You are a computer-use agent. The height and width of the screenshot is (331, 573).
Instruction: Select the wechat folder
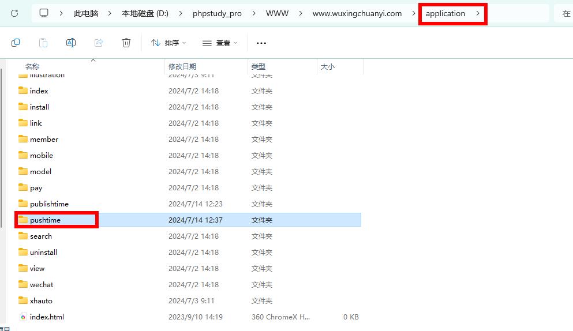point(42,284)
